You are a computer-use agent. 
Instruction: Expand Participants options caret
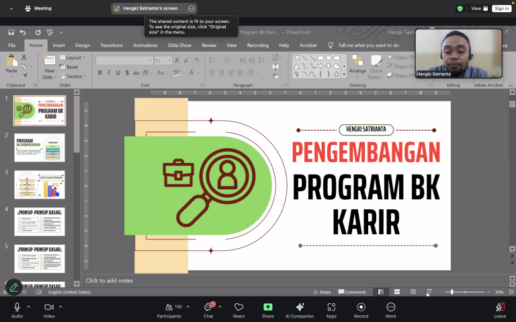pos(188,307)
